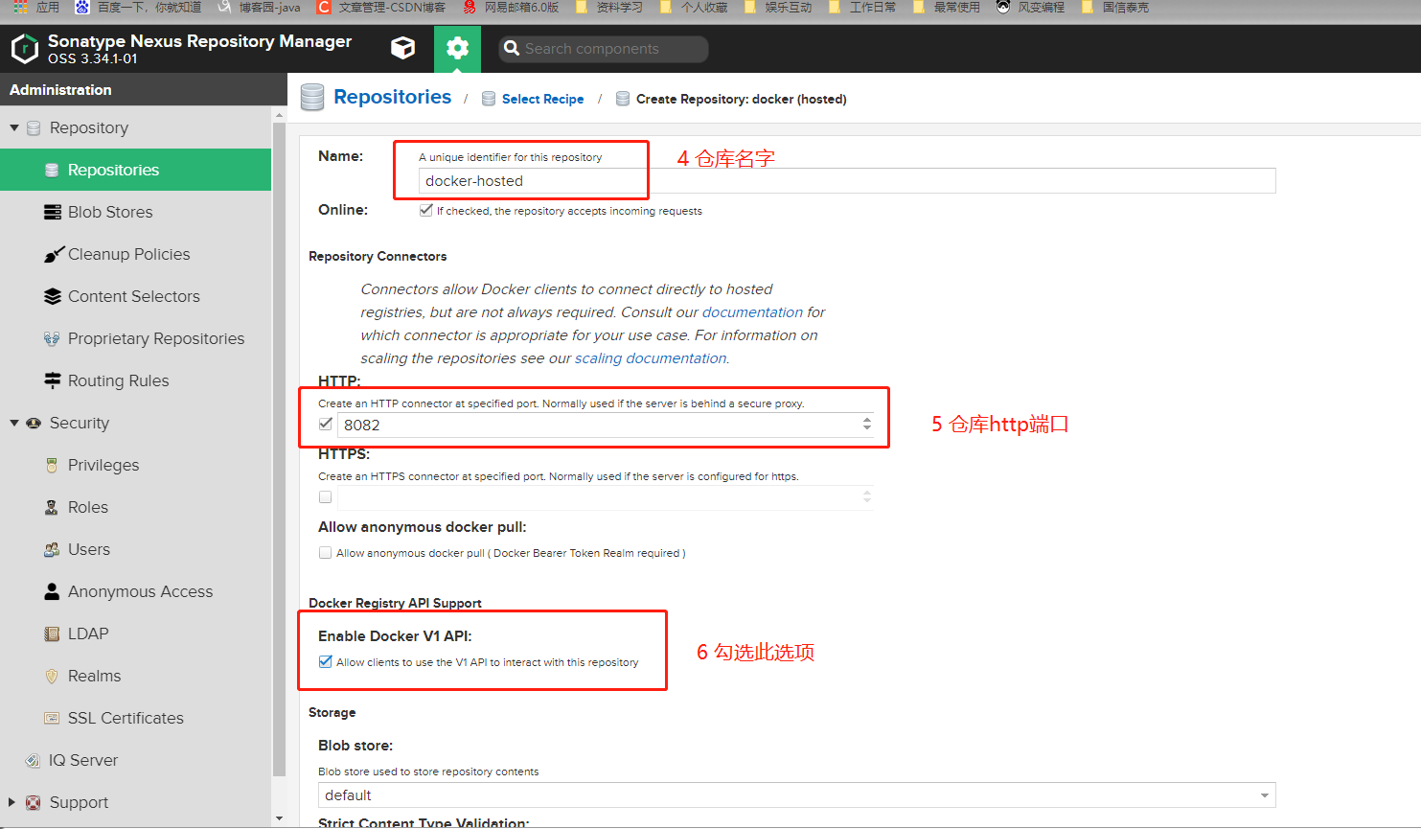The height and width of the screenshot is (829, 1421).
Task: Increment the HTTP port with stepper arrow
Action: pos(867,420)
